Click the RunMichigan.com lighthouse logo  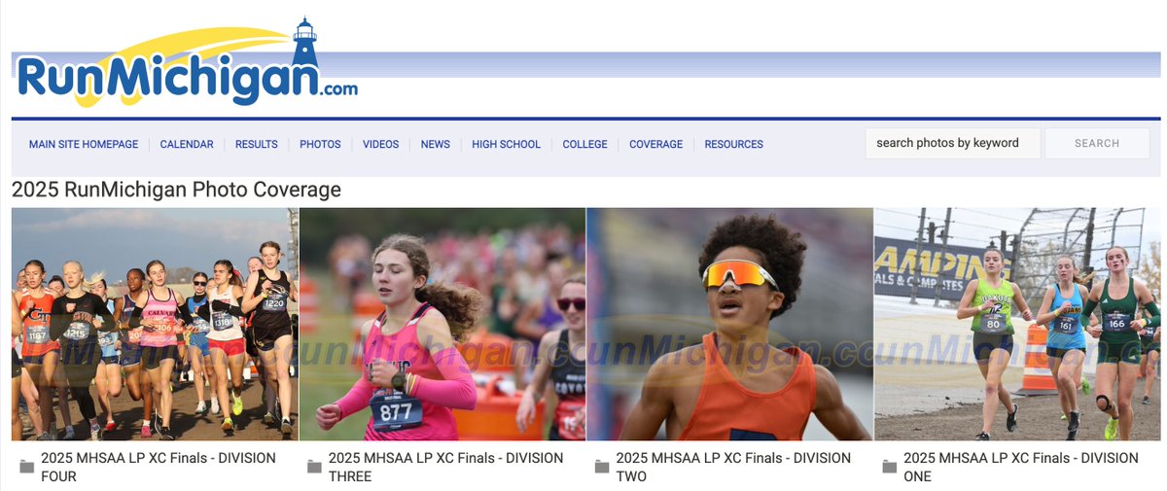tap(187, 63)
